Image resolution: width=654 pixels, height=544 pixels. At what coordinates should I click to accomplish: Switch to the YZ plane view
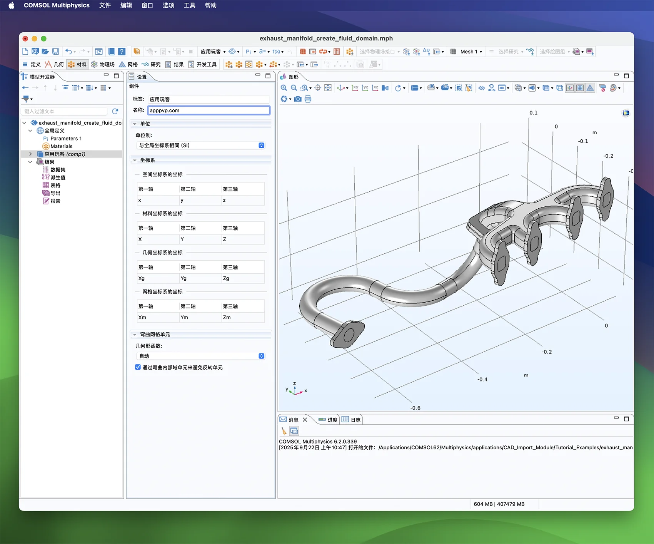point(365,88)
